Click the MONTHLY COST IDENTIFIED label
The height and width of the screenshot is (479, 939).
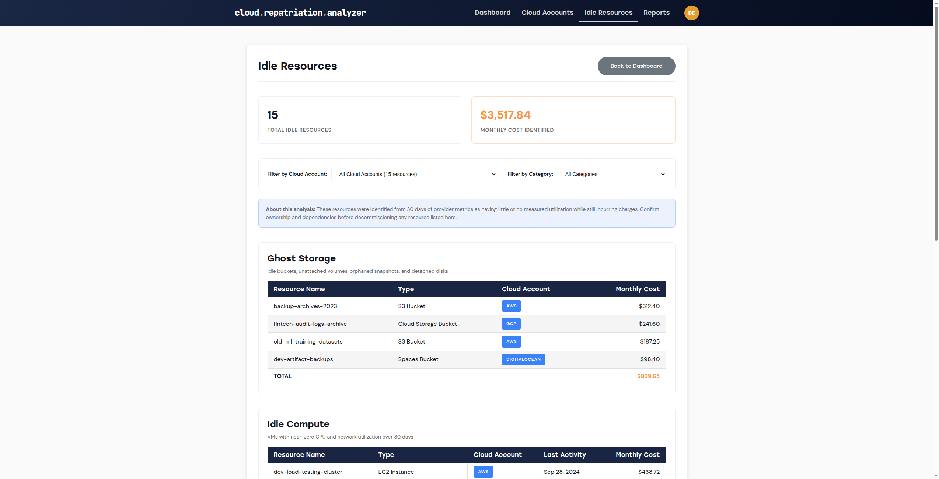[x=517, y=130]
